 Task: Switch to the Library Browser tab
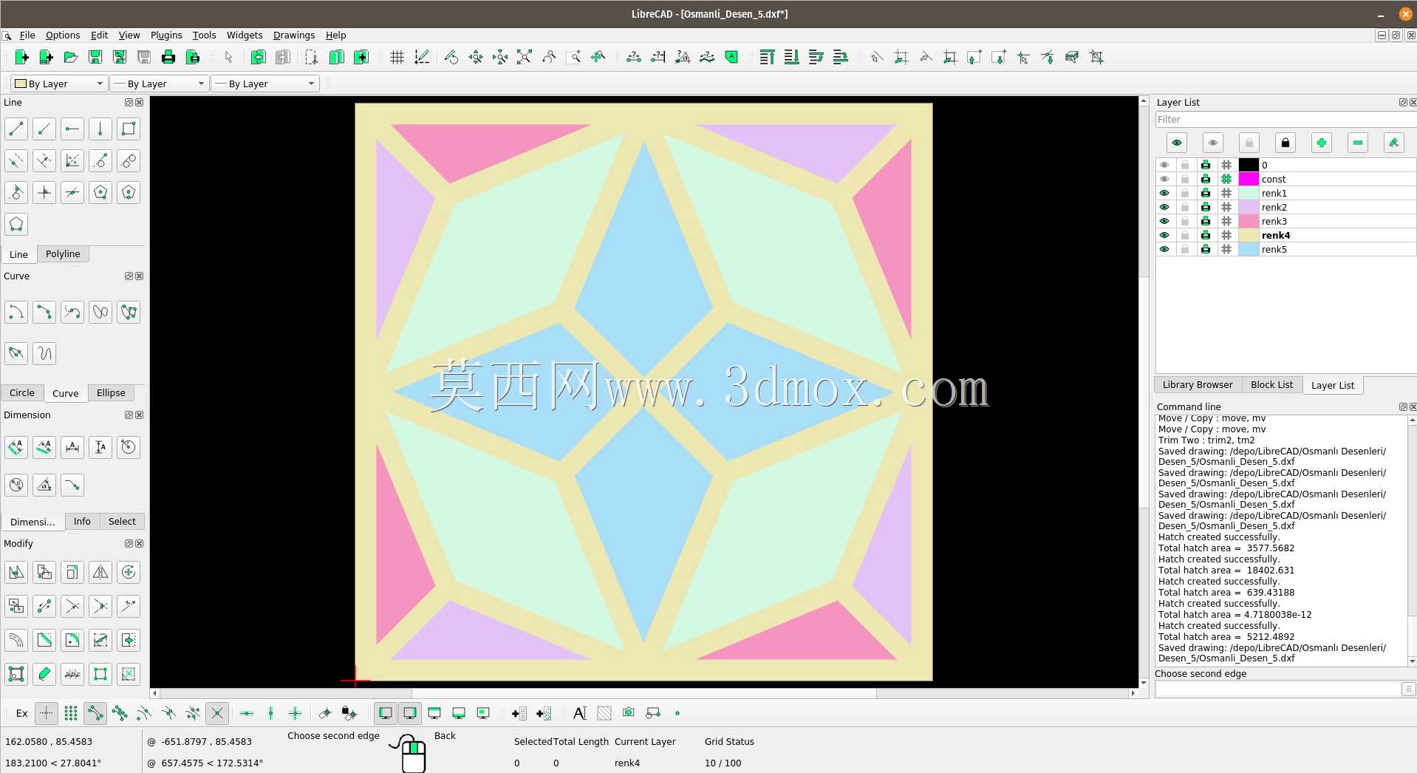(1197, 384)
